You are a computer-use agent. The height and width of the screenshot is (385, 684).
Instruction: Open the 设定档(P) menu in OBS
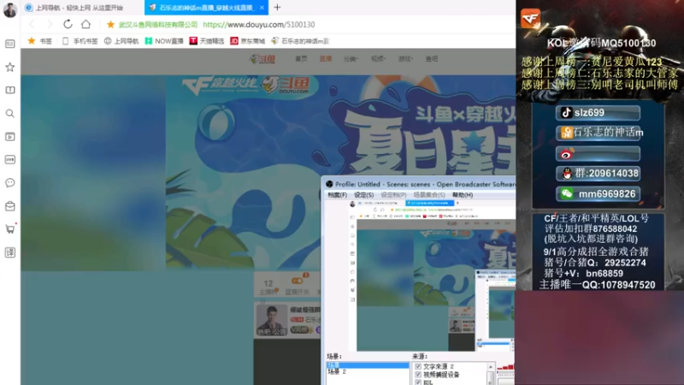(393, 195)
